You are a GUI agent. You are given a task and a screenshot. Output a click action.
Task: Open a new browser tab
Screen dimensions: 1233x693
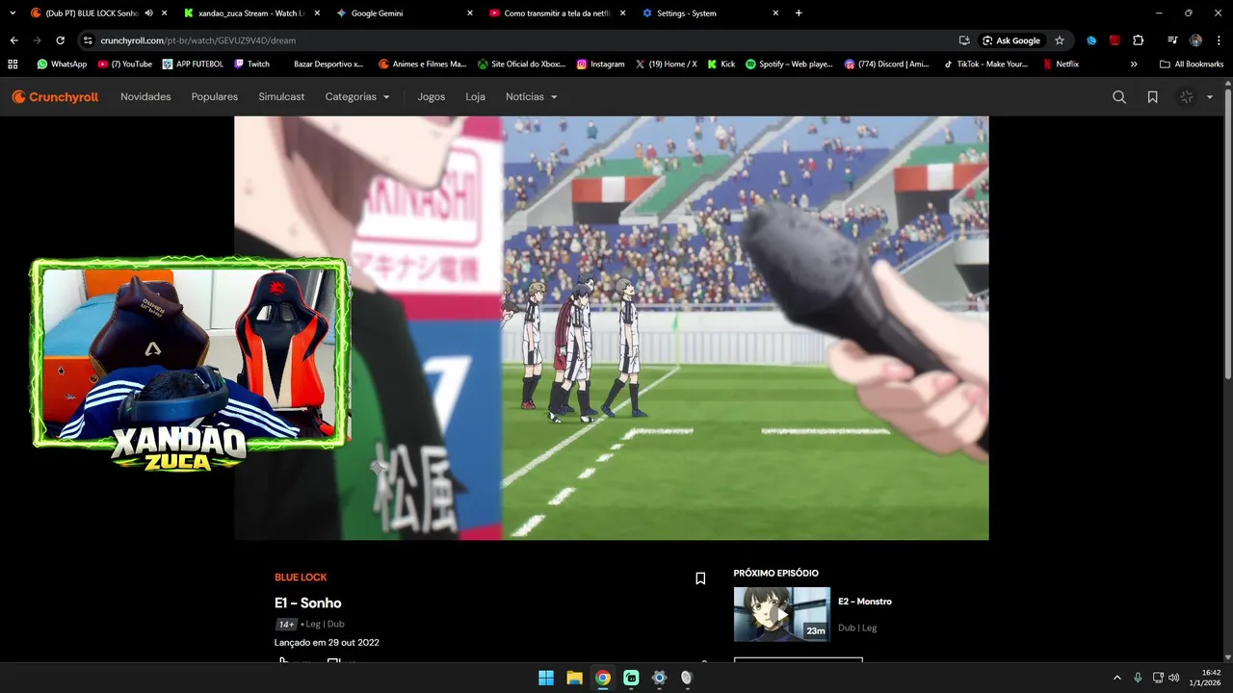[x=799, y=13]
